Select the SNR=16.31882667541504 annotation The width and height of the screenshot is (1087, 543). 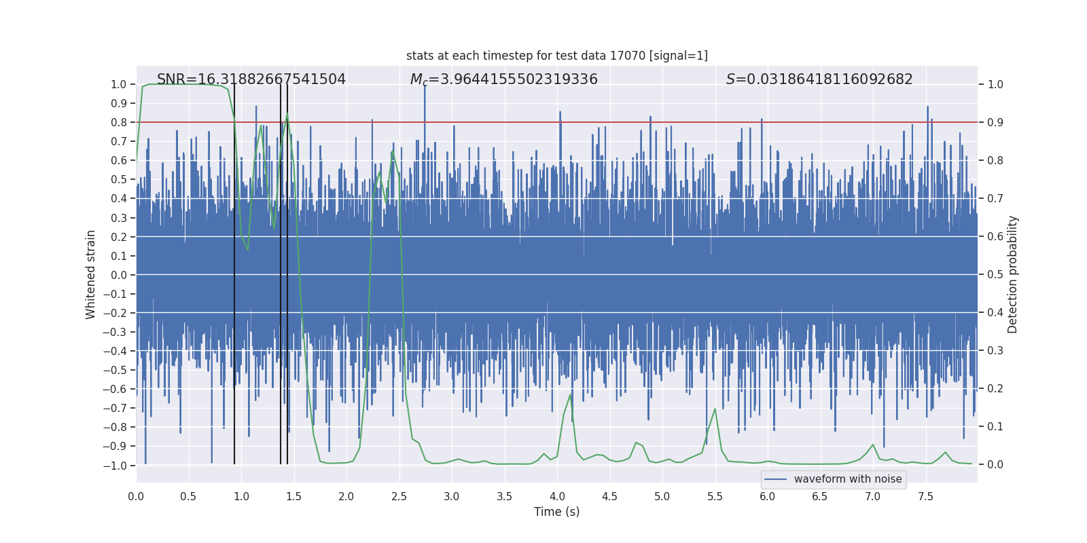pyautogui.click(x=251, y=79)
